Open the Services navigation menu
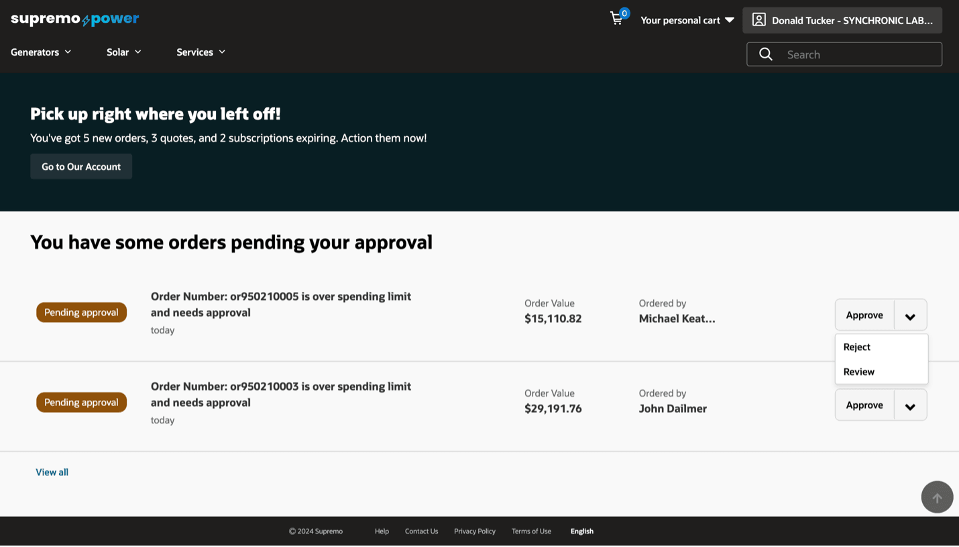959x547 pixels. (x=200, y=52)
